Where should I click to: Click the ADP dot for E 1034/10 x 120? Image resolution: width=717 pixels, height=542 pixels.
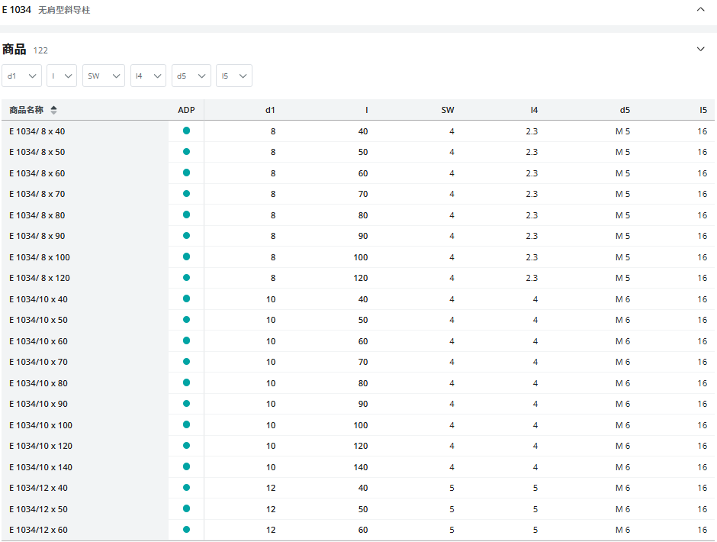click(x=186, y=445)
